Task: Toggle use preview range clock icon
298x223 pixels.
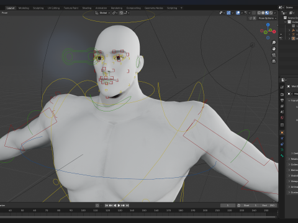Action: point(238,206)
